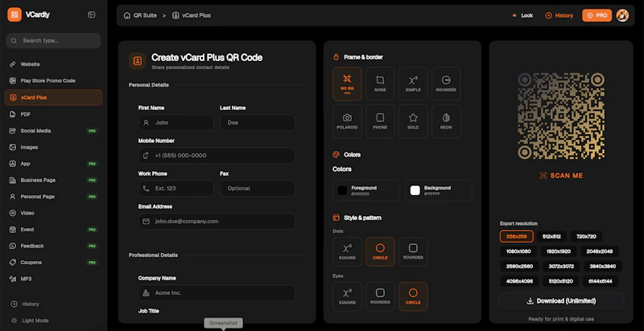Click the Last Name field
The height and width of the screenshot is (331, 644).
(x=258, y=122)
